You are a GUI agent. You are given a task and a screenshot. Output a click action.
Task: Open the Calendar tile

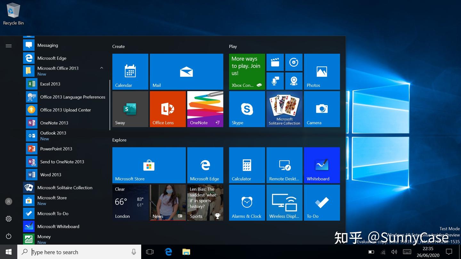pyautogui.click(x=130, y=71)
